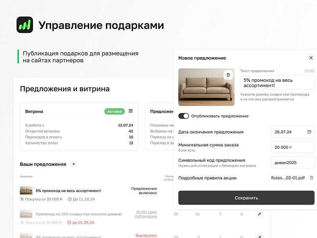Add a new offer with plus icon
This screenshot has width=317, height=238.
pyautogui.click(x=74, y=164)
